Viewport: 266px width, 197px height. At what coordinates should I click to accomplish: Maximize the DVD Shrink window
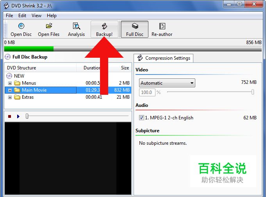click(239, 4)
